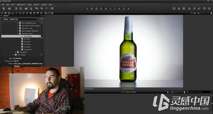This screenshot has height=114, width=213.
Task: Expand the 027 Shutter folder
Action: 13,55
